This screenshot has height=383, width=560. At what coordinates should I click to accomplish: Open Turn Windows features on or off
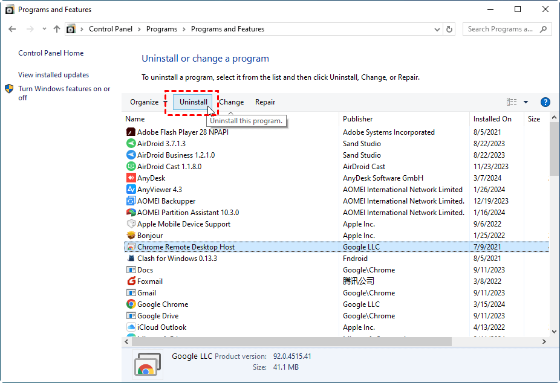[64, 93]
